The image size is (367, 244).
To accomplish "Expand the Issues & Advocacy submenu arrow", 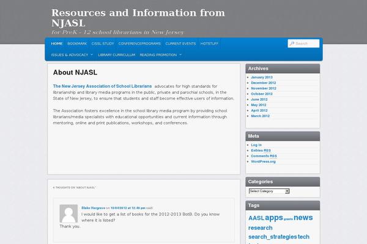I will pyautogui.click(x=92, y=55).
